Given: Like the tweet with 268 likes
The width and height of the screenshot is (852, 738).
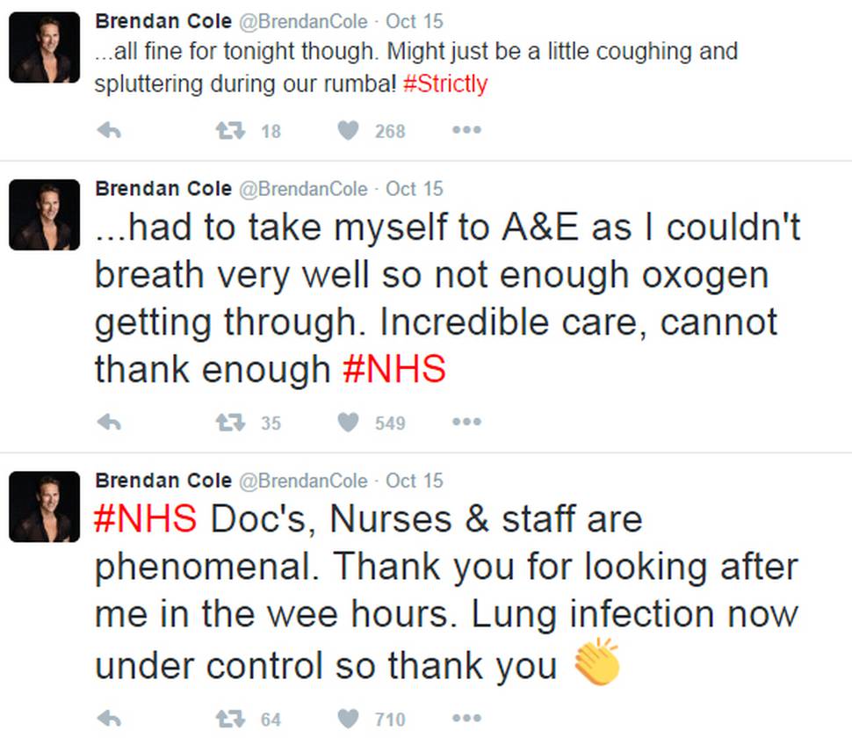Looking at the screenshot, I should 349,130.
